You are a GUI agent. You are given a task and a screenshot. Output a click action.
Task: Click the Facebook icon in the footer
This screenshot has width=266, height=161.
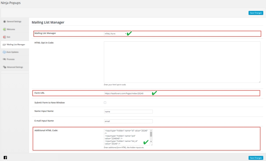(5, 157)
